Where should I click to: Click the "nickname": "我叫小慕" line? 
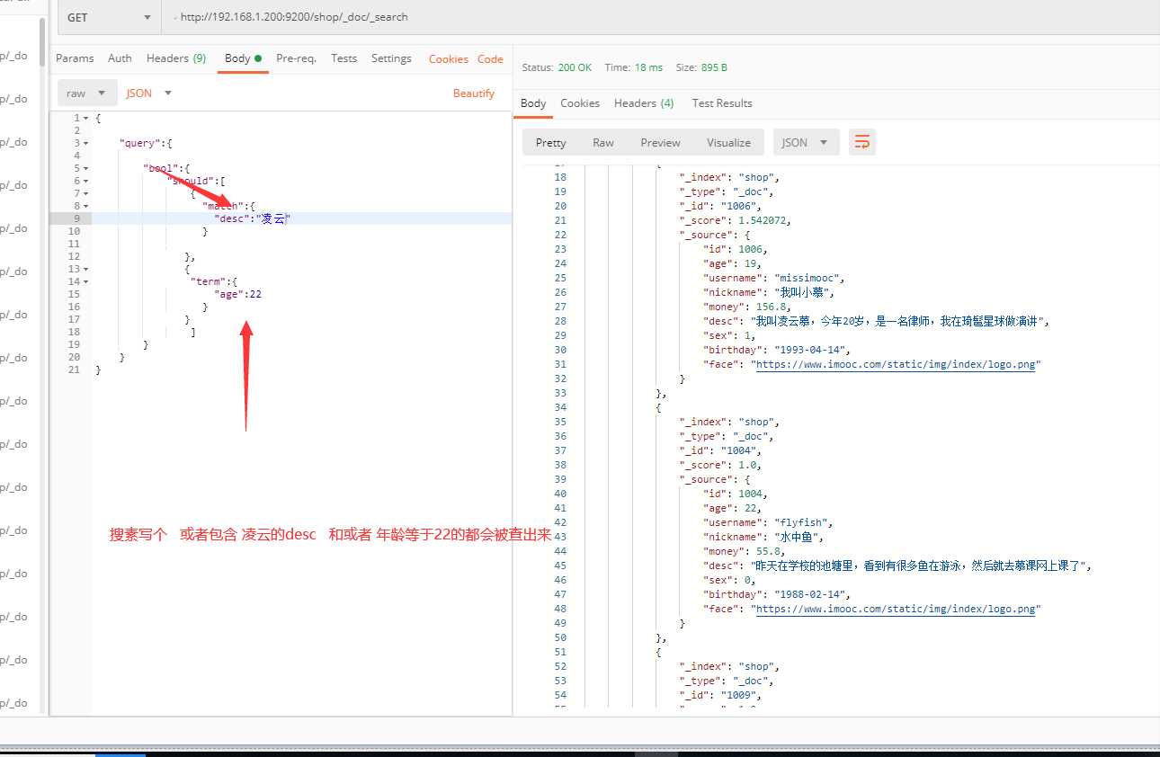point(769,292)
